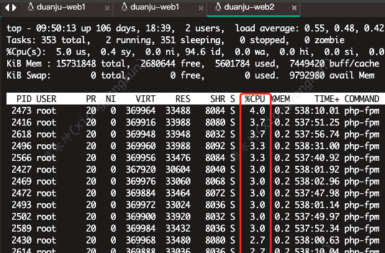The height and width of the screenshot is (253, 385).
Task: Click VIRT value 367920
Action: click(x=141, y=170)
